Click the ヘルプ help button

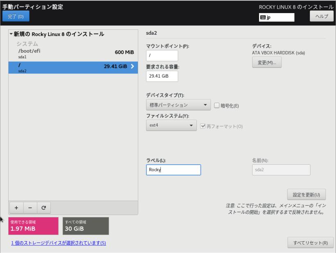click(322, 16)
